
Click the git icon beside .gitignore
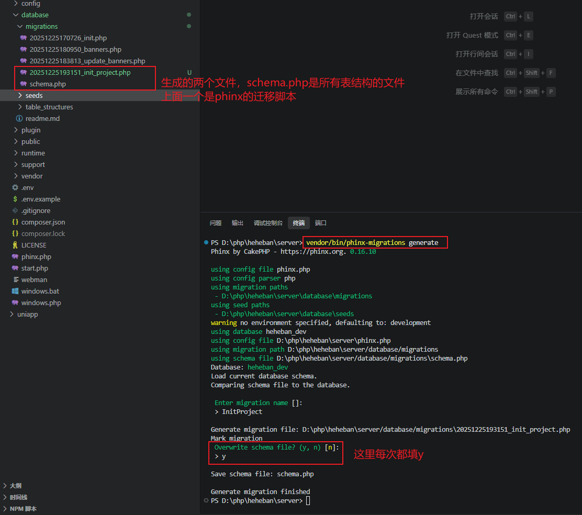(15, 211)
